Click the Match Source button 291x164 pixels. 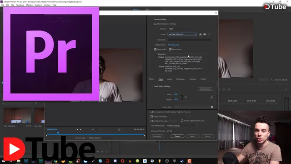pyautogui.click(x=206, y=89)
